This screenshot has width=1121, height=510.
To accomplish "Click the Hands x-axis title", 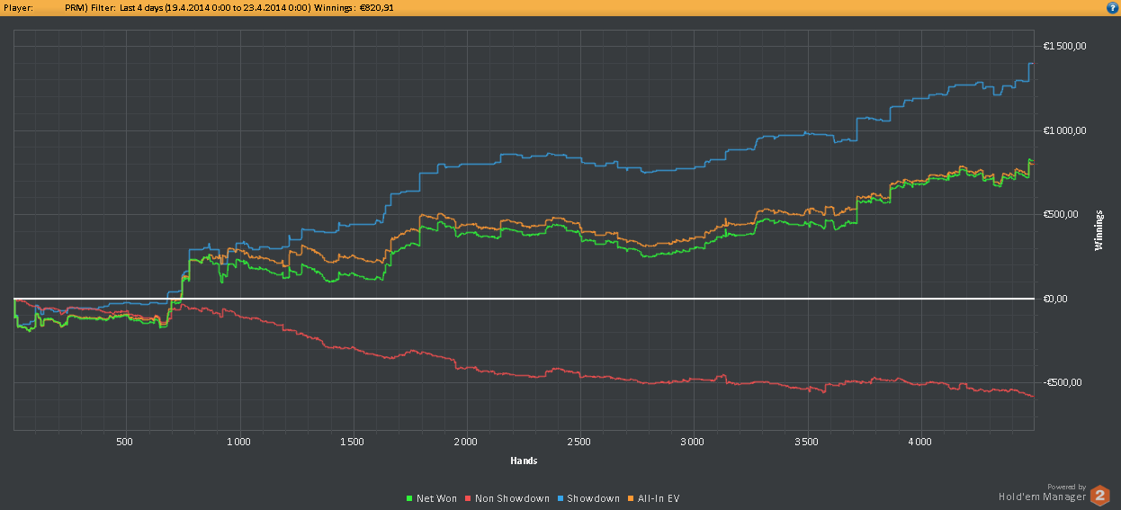I will tap(524, 461).
